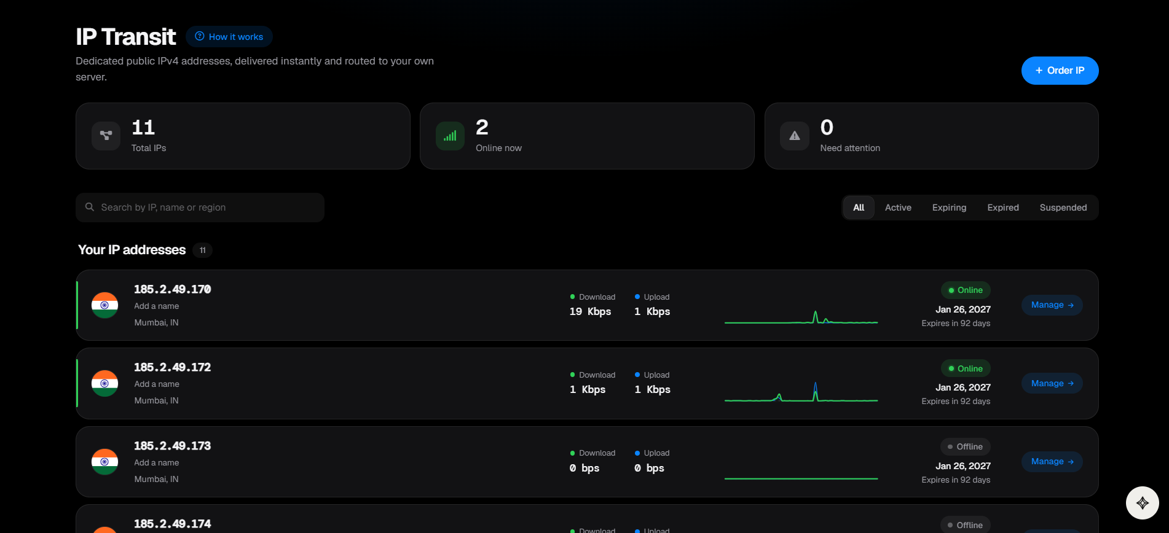
Task: Click the Need attention warning triangle icon
Action: (x=795, y=136)
